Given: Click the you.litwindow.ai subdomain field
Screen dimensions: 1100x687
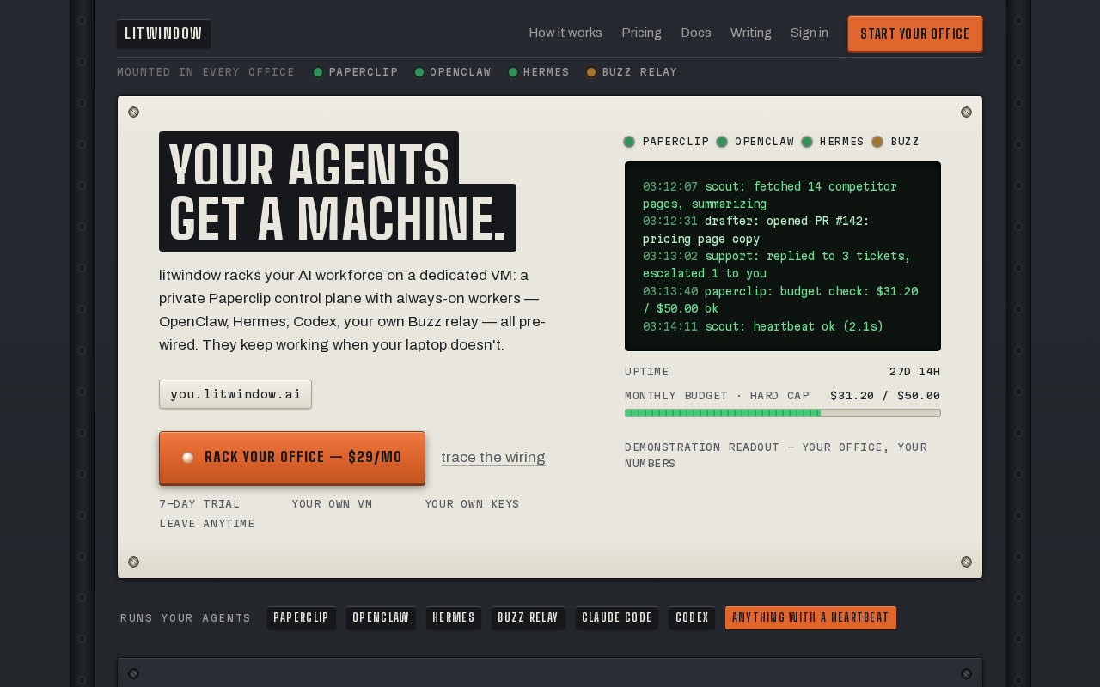Looking at the screenshot, I should pos(235,394).
